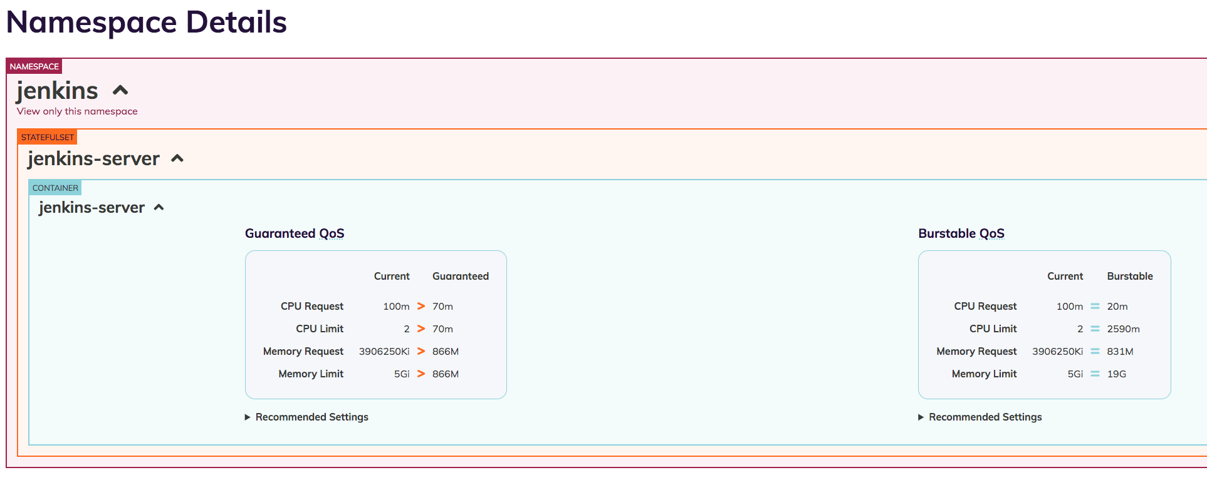
Task: Click the jenkins namespace title
Action: [x=57, y=91]
